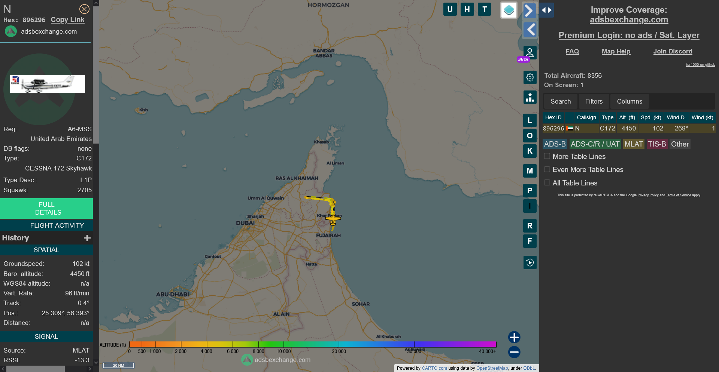The width and height of the screenshot is (719, 372).
Task: Close the selected aircraft info panel
Action: (84, 9)
